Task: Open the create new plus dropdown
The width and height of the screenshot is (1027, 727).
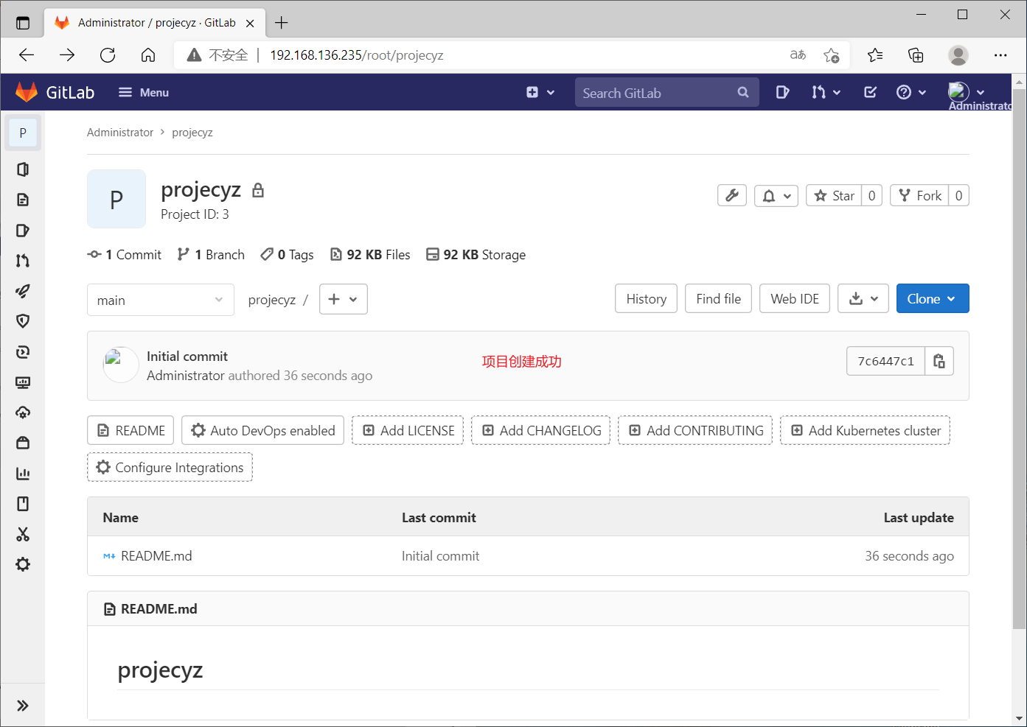Action: click(x=540, y=92)
